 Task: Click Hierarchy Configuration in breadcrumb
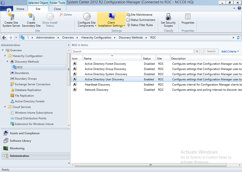pos(96,37)
